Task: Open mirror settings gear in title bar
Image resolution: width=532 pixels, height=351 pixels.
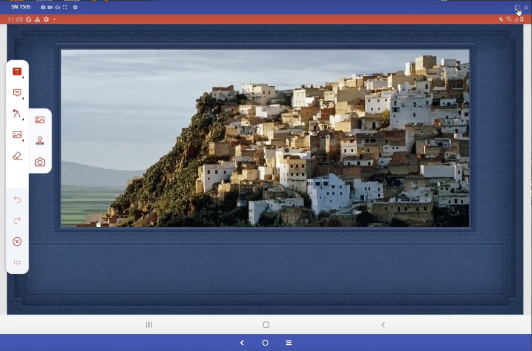Action: tap(75, 7)
